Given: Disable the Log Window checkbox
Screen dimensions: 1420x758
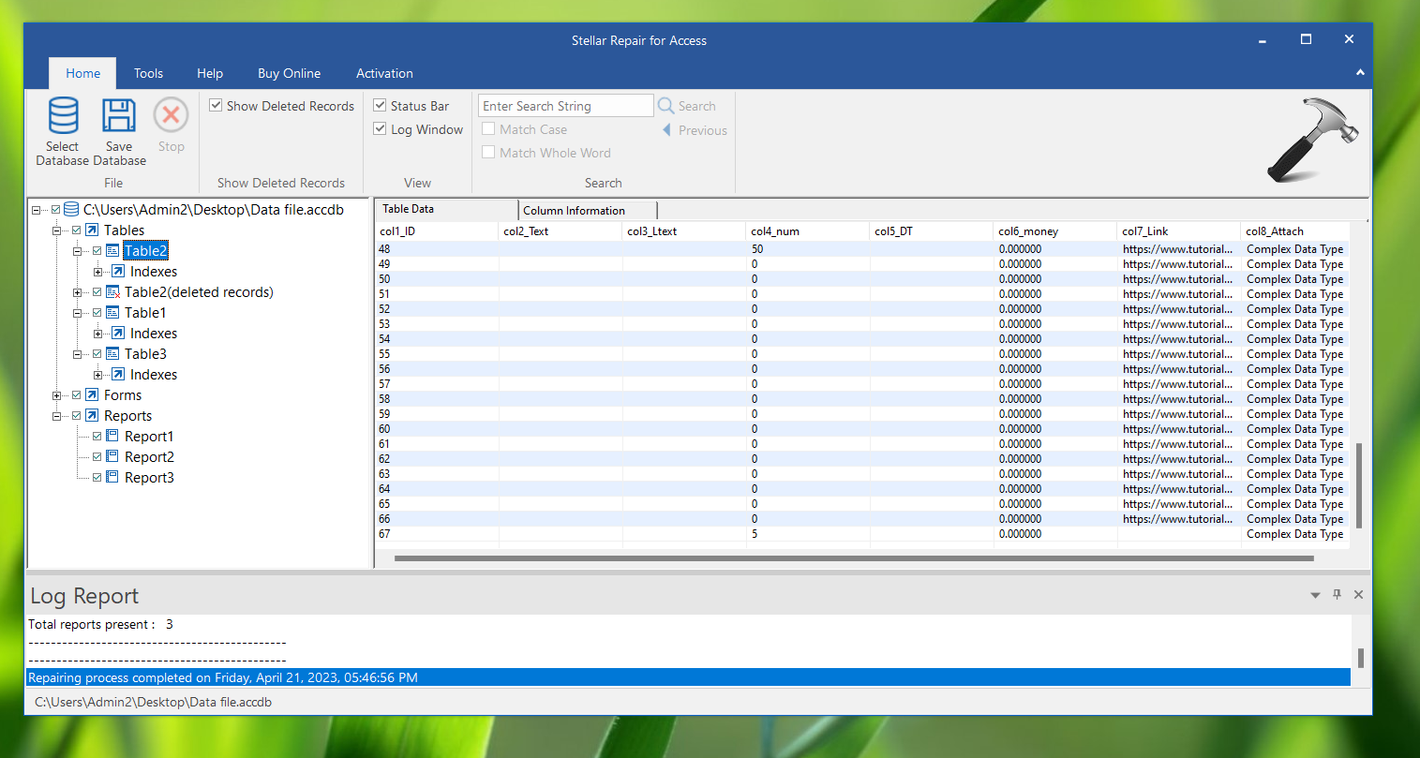Looking at the screenshot, I should point(380,129).
